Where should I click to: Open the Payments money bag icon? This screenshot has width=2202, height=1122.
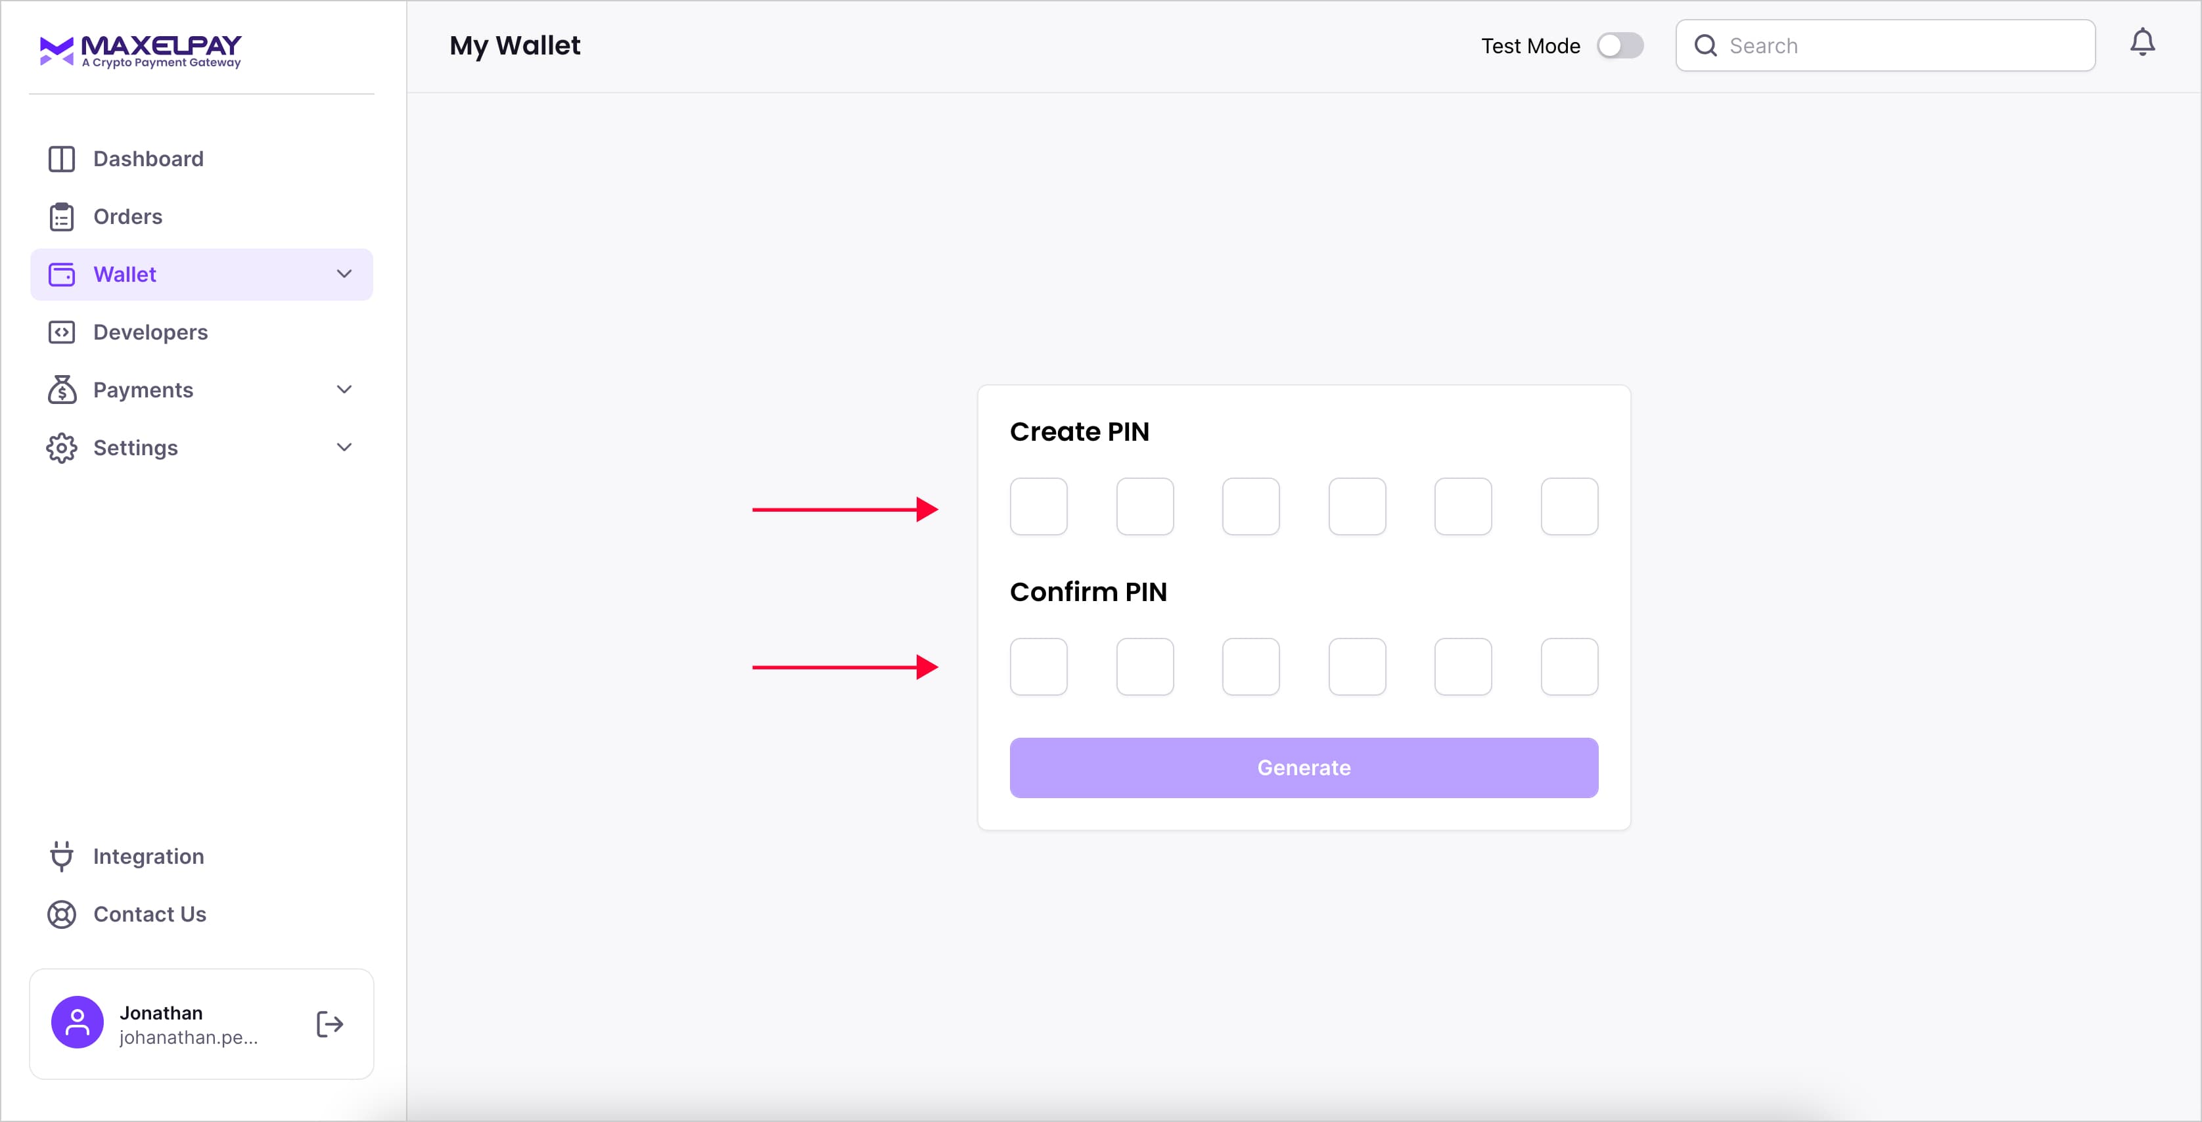[62, 390]
